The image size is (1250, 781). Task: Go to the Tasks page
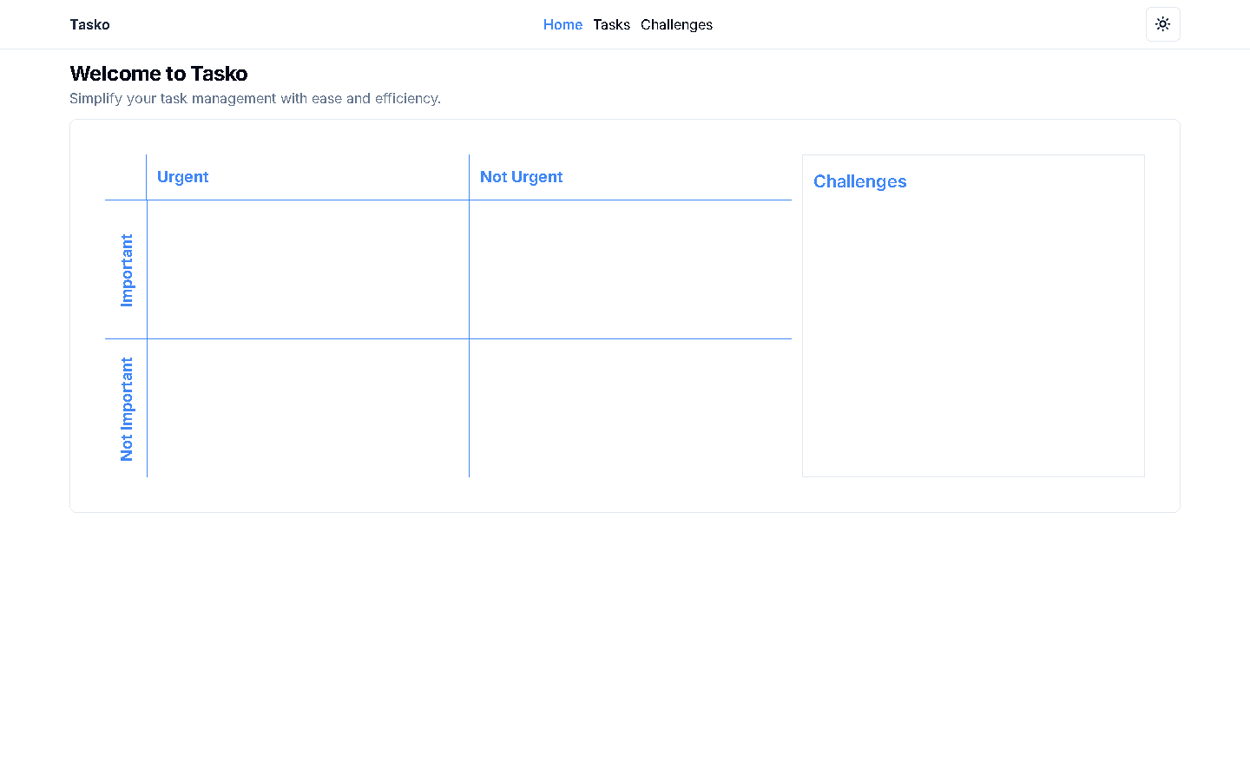[611, 24]
